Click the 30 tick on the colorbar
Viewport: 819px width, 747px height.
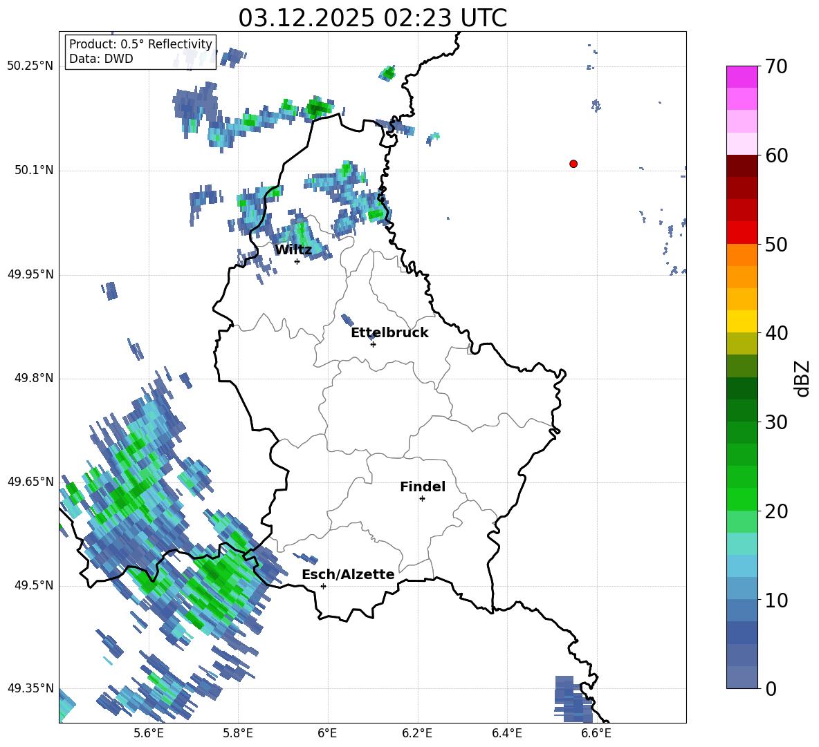coord(776,422)
